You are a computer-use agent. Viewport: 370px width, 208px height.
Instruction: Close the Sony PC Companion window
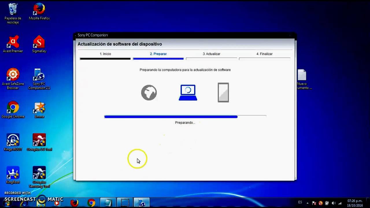tap(290, 35)
